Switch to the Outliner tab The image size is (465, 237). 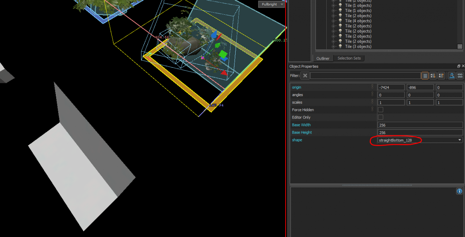coord(323,58)
